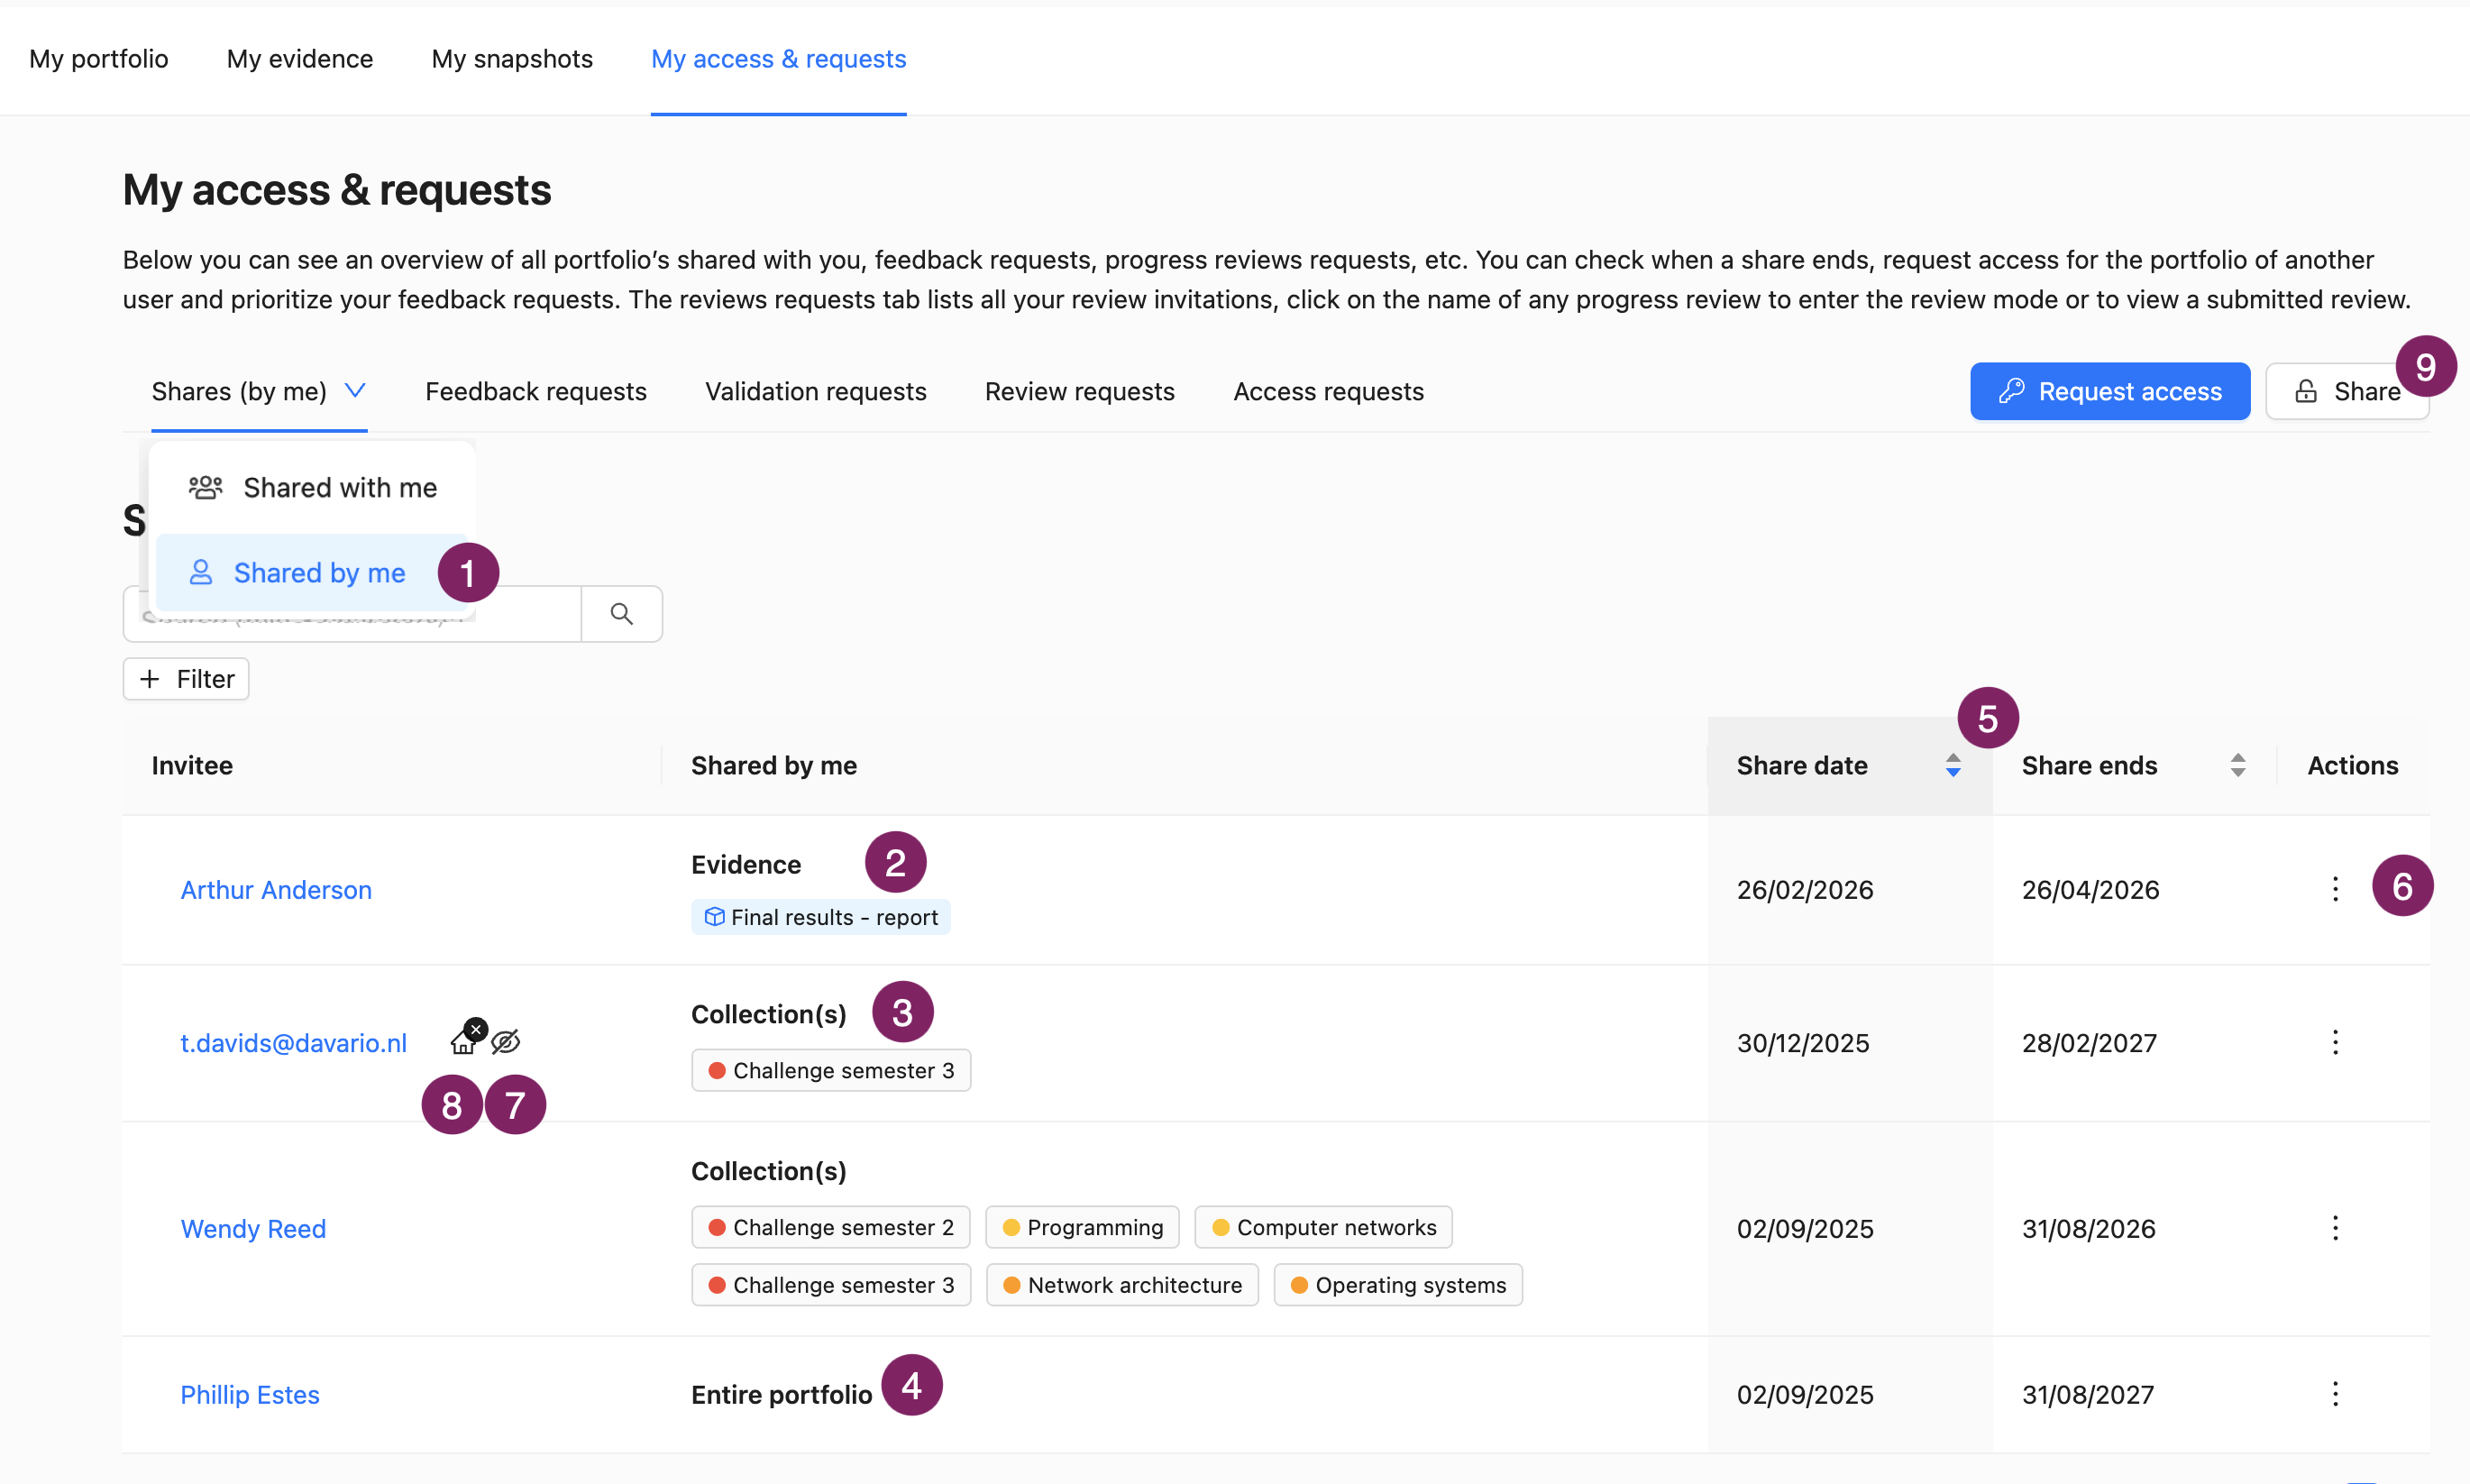Open three-dot actions for t.davids@davario.nl row
Screen dimensions: 2470x1484
point(2335,1042)
